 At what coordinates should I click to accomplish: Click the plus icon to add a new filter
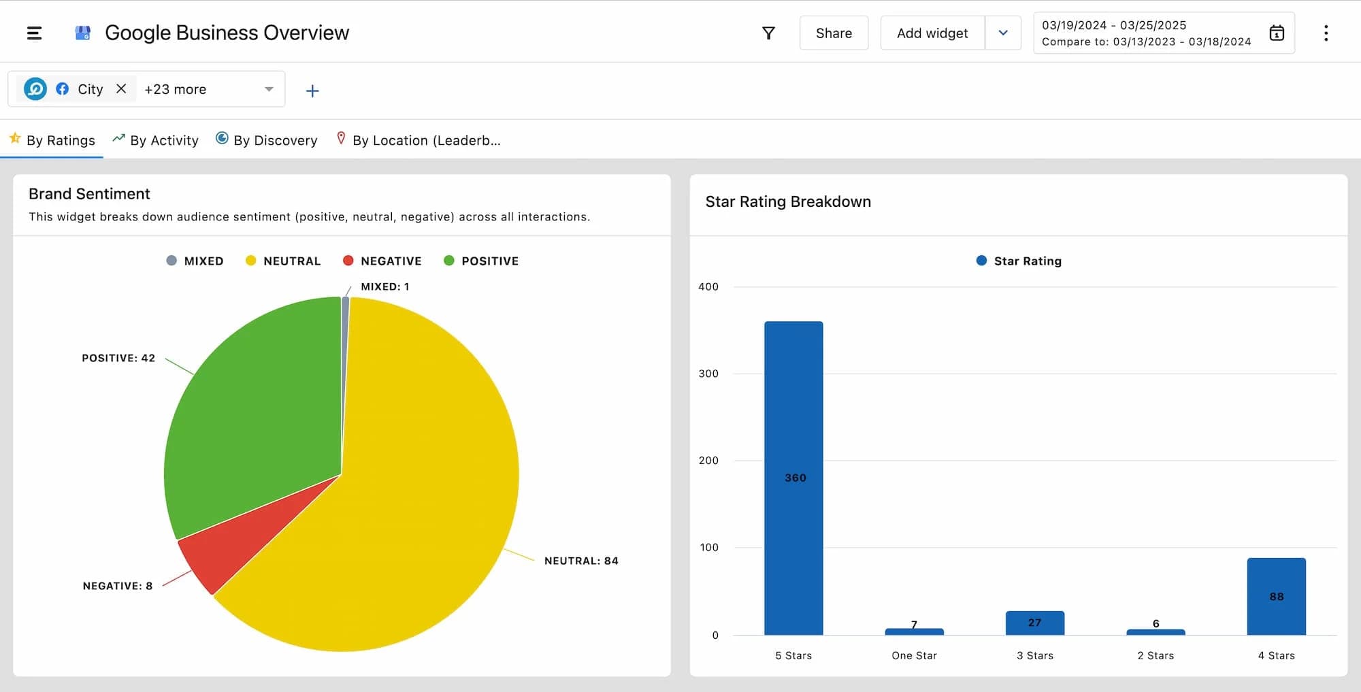(312, 90)
